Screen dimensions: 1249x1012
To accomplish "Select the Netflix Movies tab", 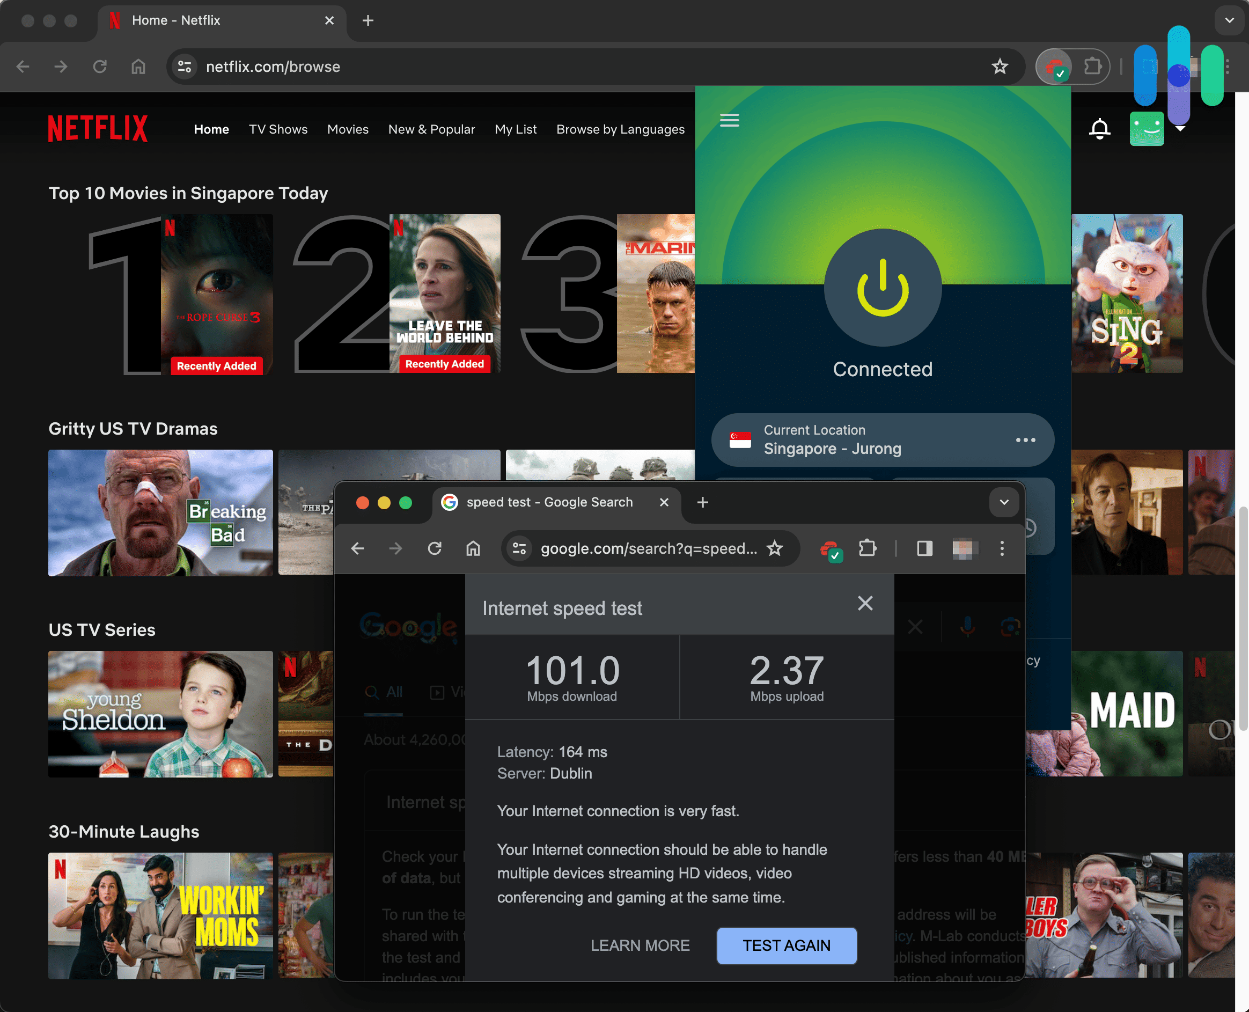I will [348, 129].
